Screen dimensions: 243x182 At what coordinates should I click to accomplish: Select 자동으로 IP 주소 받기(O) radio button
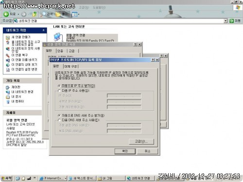pos(59,86)
